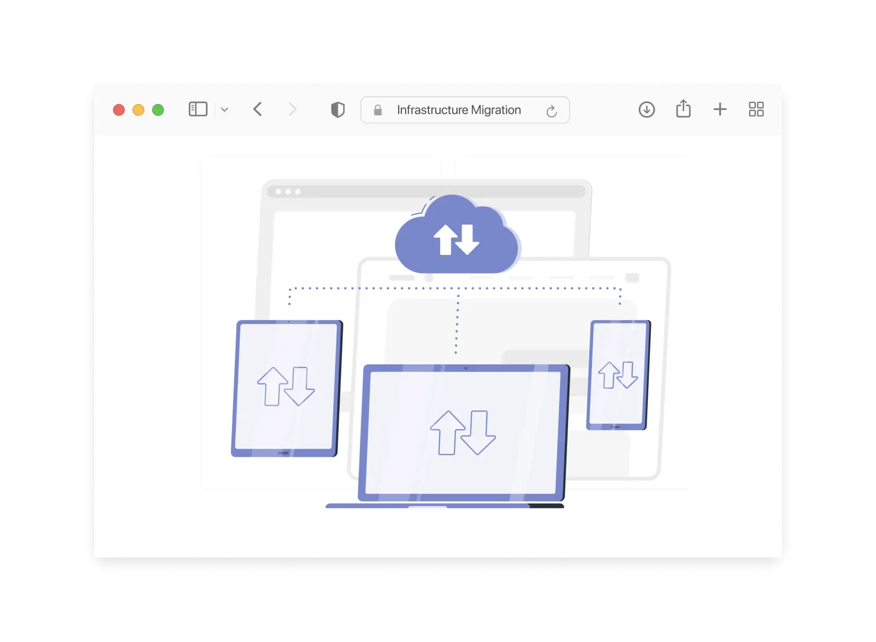This screenshot has width=876, height=642.
Task: Expand the sidebar dropdown chevron
Action: pyautogui.click(x=225, y=110)
